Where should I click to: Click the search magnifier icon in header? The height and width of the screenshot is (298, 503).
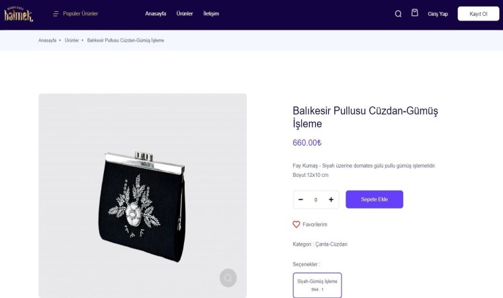pyautogui.click(x=398, y=14)
